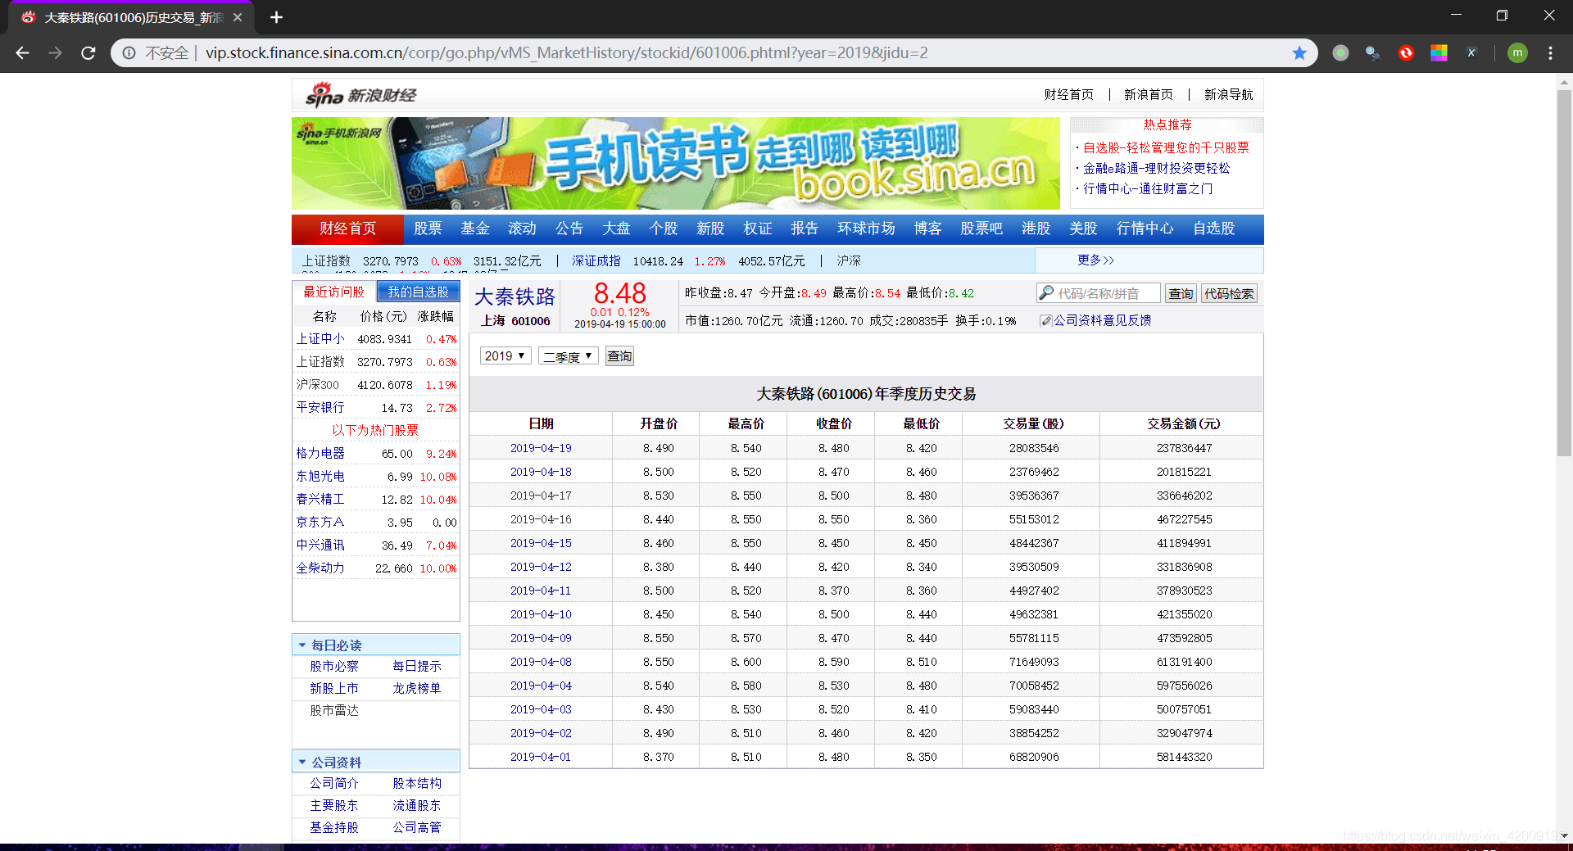Go back using the browser back arrow
The height and width of the screenshot is (851, 1573).
[22, 53]
